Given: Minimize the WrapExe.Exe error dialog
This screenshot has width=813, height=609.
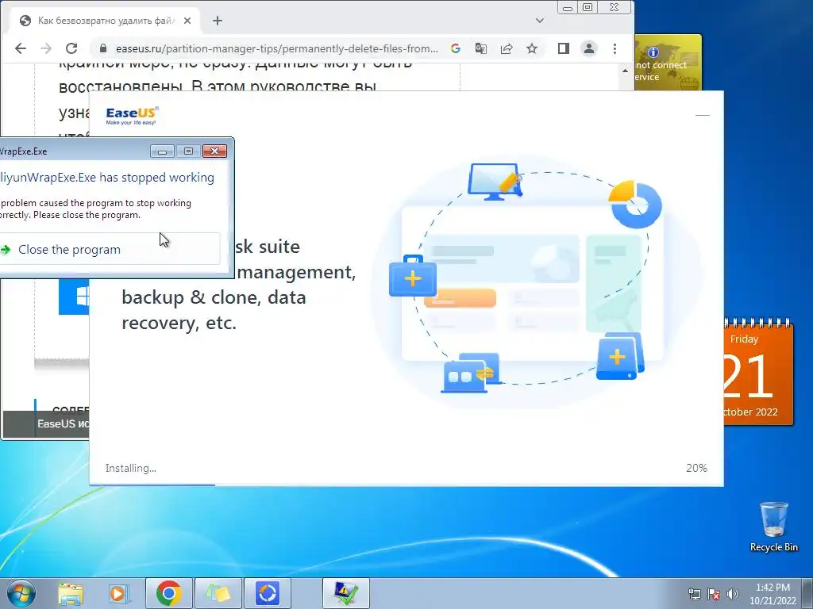Looking at the screenshot, I should click(x=162, y=151).
